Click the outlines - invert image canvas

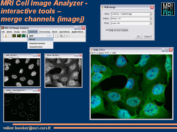tap(22, 107)
